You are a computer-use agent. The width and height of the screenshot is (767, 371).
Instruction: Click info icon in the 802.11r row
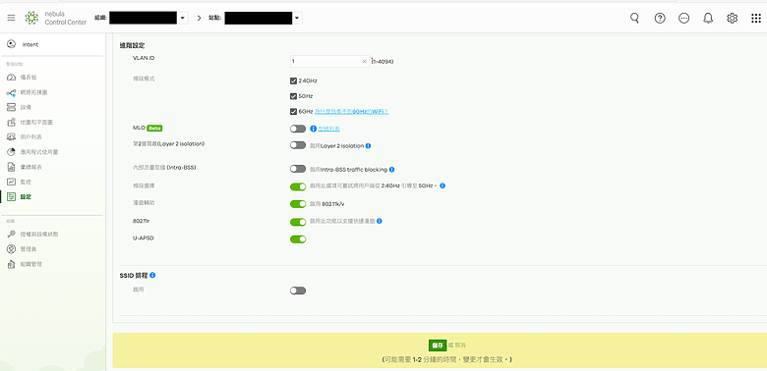(x=380, y=221)
